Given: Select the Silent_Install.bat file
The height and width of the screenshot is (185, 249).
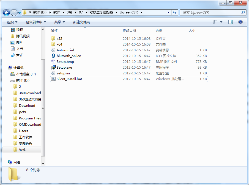Looking at the screenshot, I should click(69, 79).
